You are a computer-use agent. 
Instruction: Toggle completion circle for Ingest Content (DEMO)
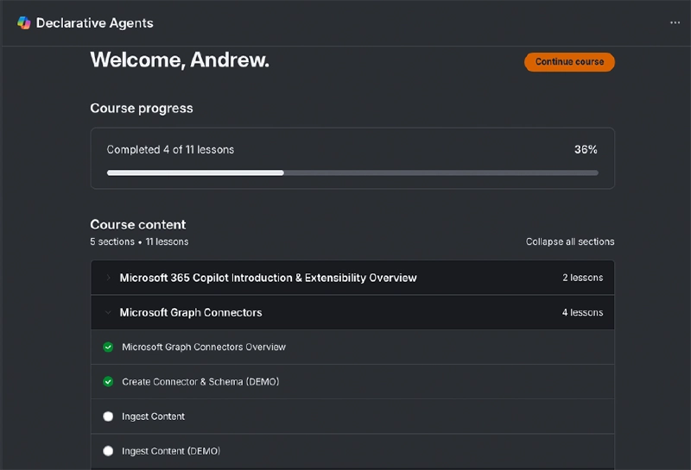(x=108, y=451)
